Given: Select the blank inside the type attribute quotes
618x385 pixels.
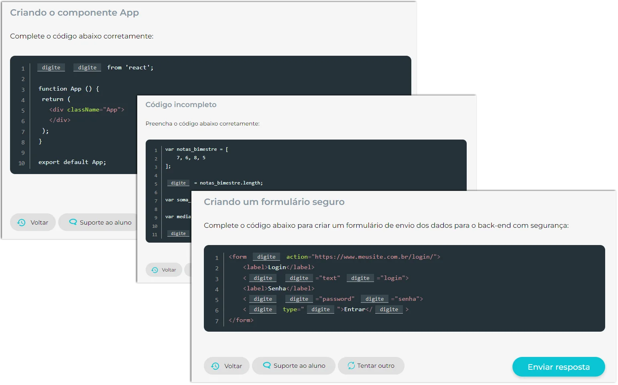Looking at the screenshot, I should point(320,309).
